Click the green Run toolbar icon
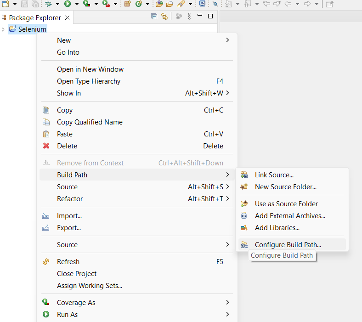 point(68,4)
